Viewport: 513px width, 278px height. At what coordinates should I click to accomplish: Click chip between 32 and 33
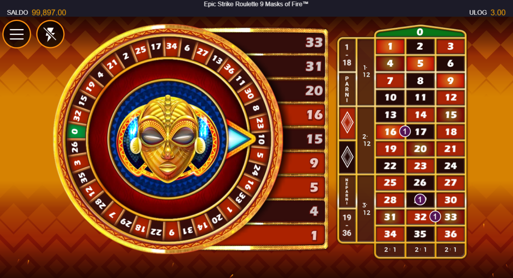tap(435, 217)
